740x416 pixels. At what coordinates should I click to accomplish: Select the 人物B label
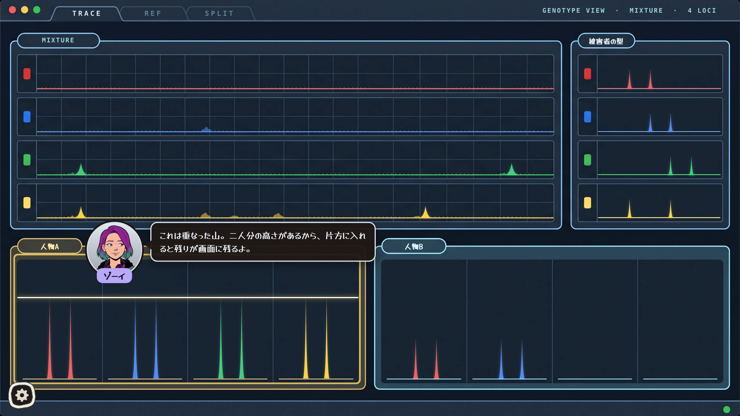coord(414,247)
